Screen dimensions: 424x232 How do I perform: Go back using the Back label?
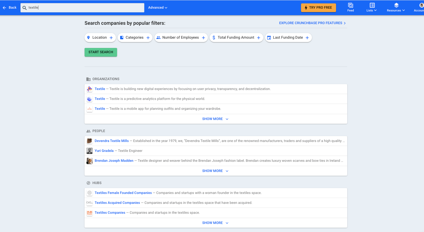(x=13, y=7)
